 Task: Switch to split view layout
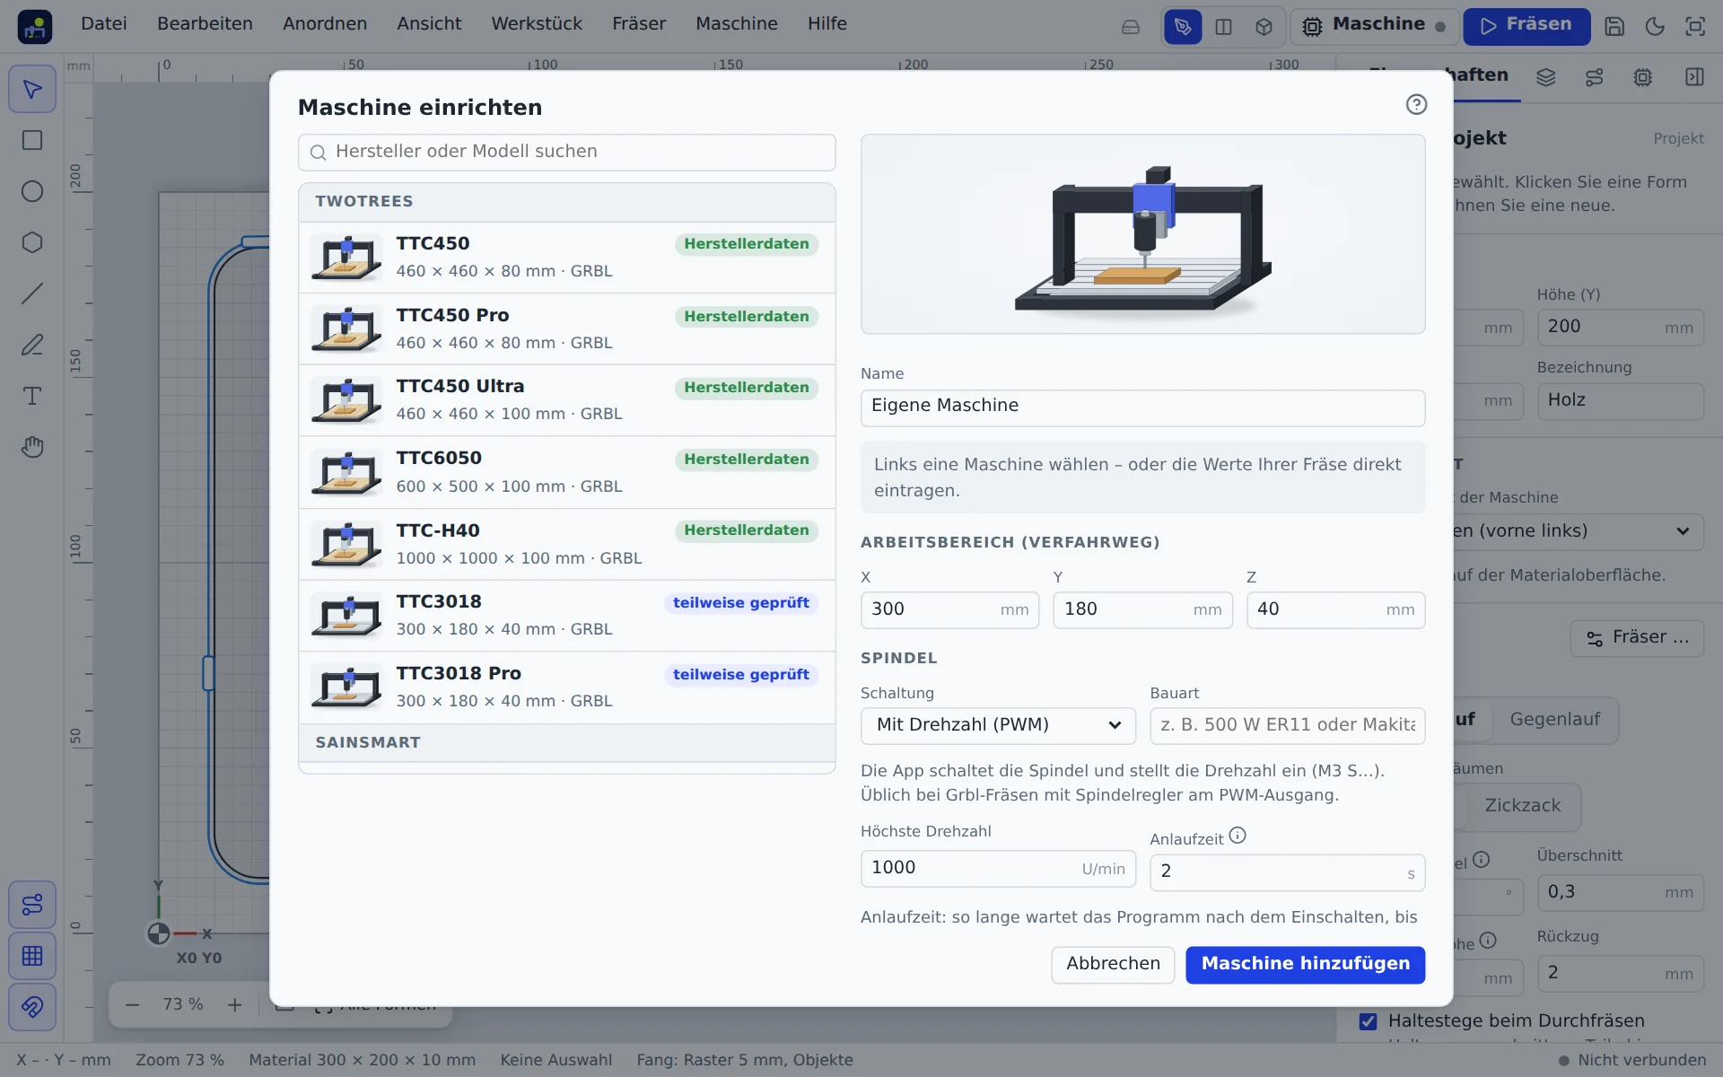point(1223,27)
